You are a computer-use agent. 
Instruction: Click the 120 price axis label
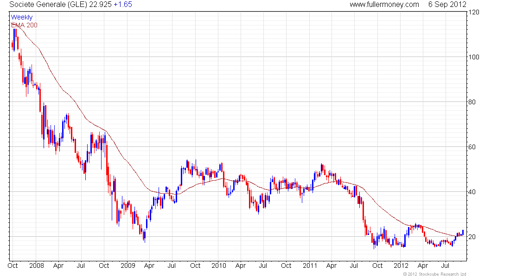tap(474, 13)
